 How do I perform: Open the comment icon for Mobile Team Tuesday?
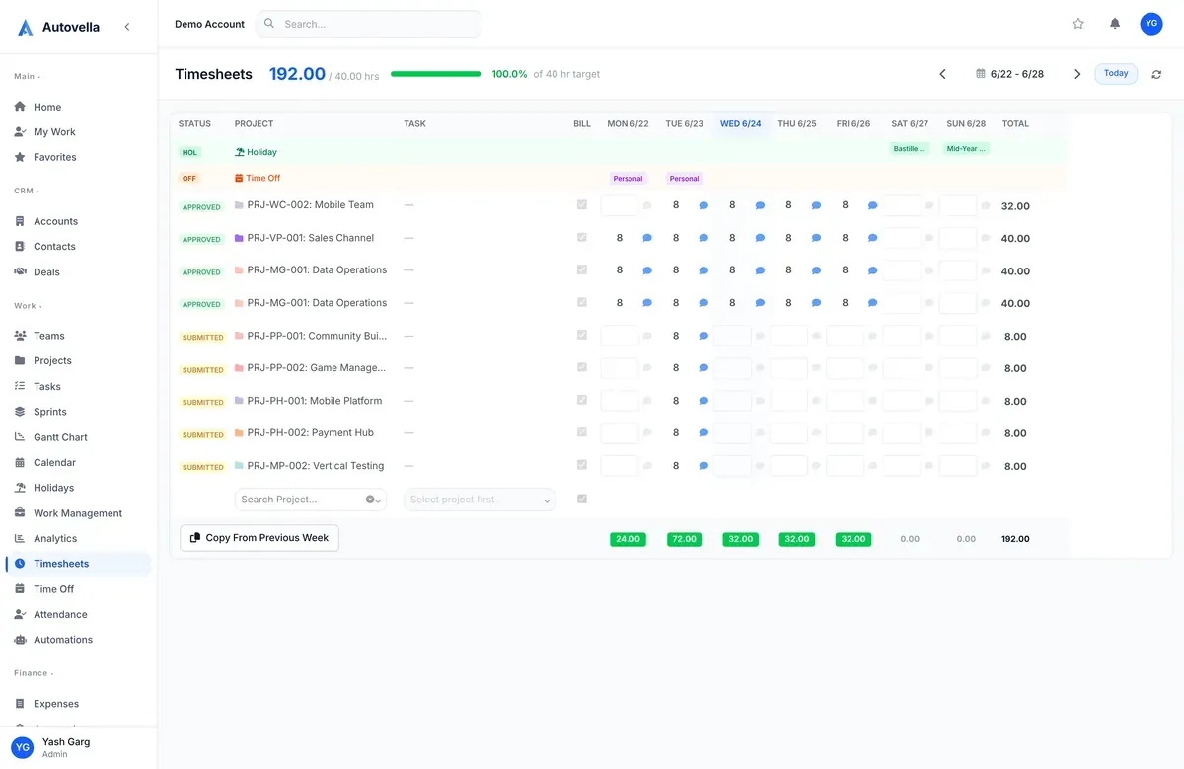click(703, 206)
